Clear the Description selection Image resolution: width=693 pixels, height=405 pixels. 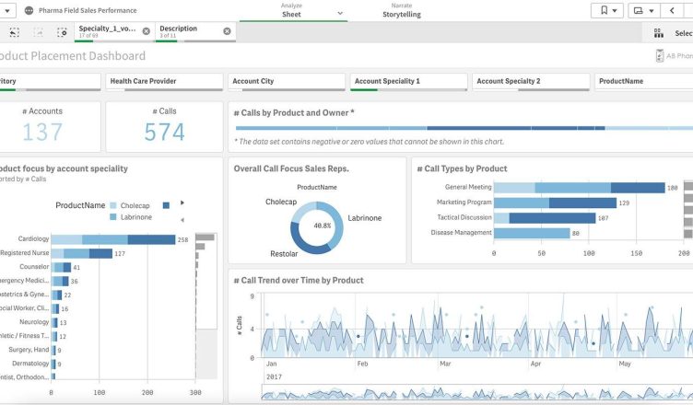[x=227, y=31]
